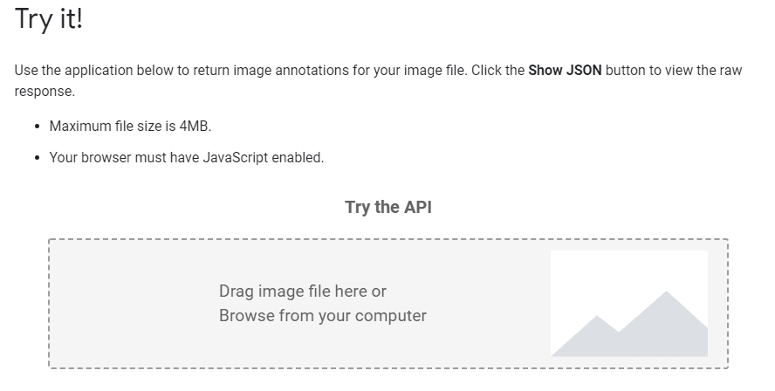Screen dimensions: 775x391
Task: Click the Drag image file here text
Action: click(x=302, y=291)
